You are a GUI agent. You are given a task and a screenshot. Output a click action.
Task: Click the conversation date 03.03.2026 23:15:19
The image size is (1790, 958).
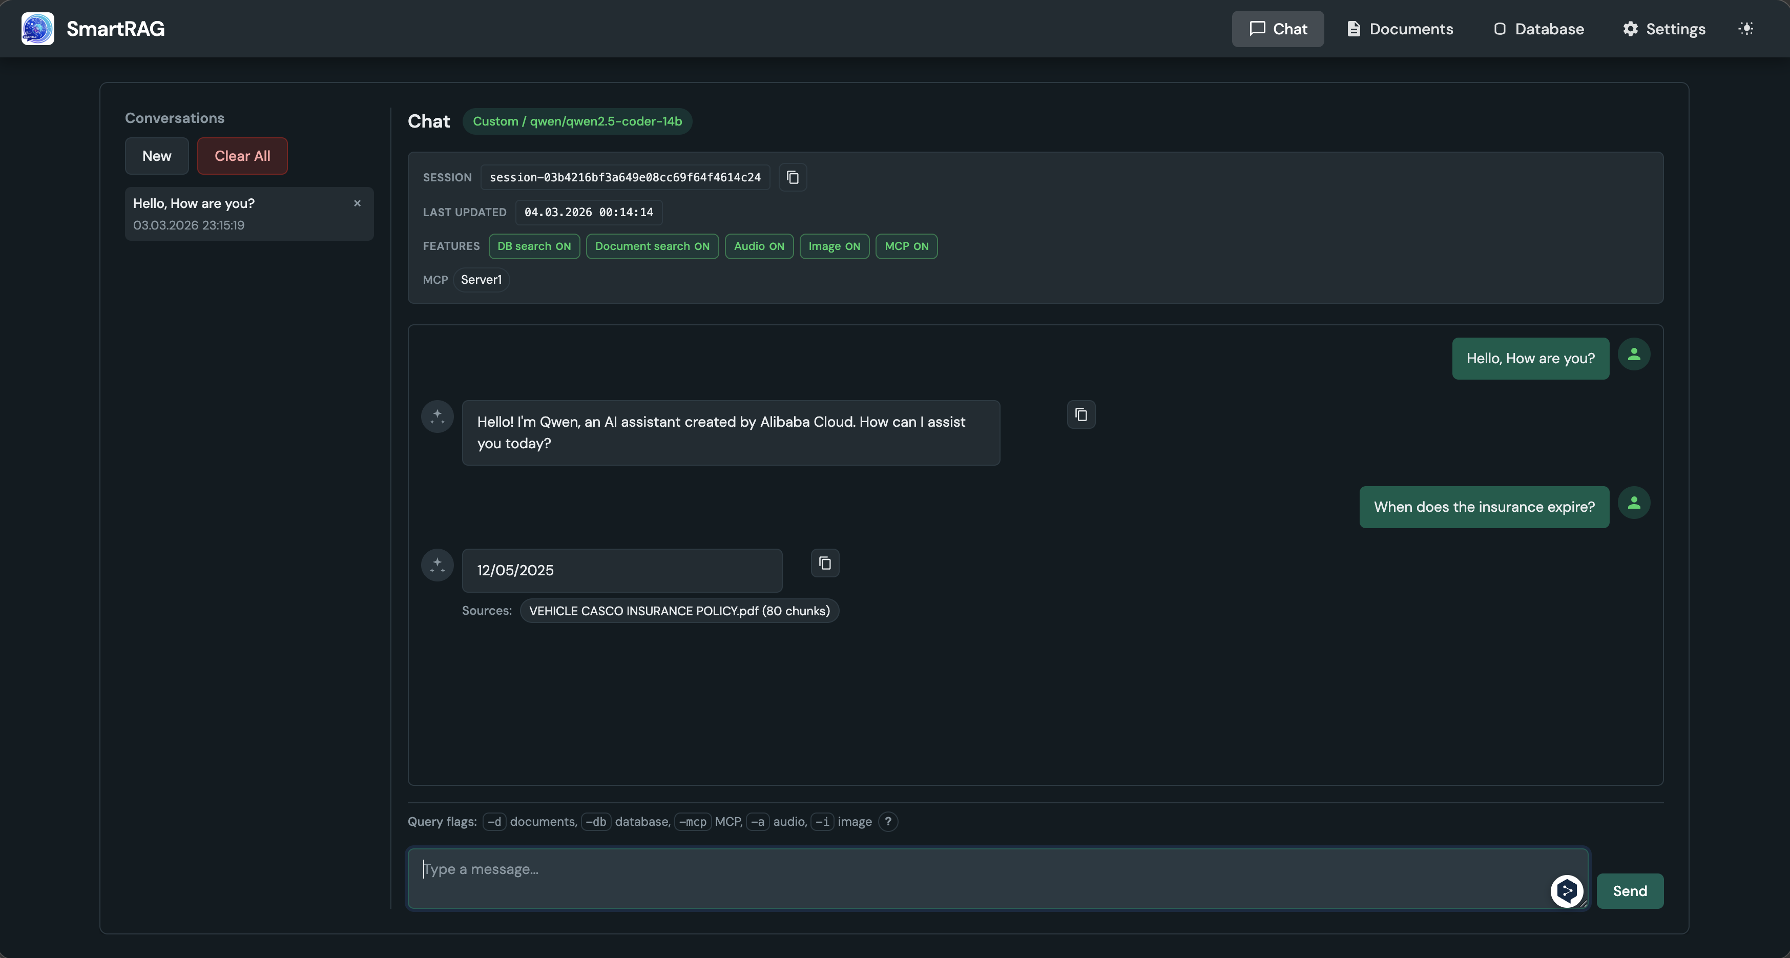[x=189, y=225]
